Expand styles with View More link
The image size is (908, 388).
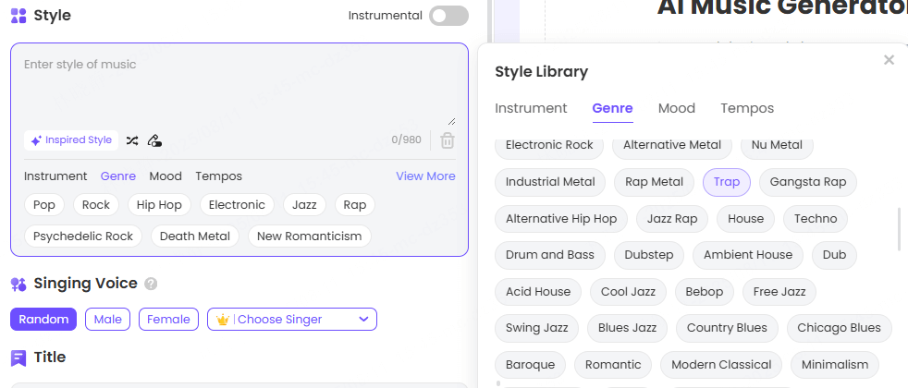pyautogui.click(x=425, y=176)
